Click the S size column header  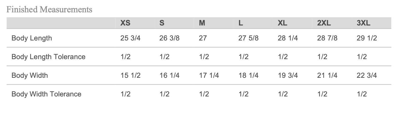click(x=162, y=23)
